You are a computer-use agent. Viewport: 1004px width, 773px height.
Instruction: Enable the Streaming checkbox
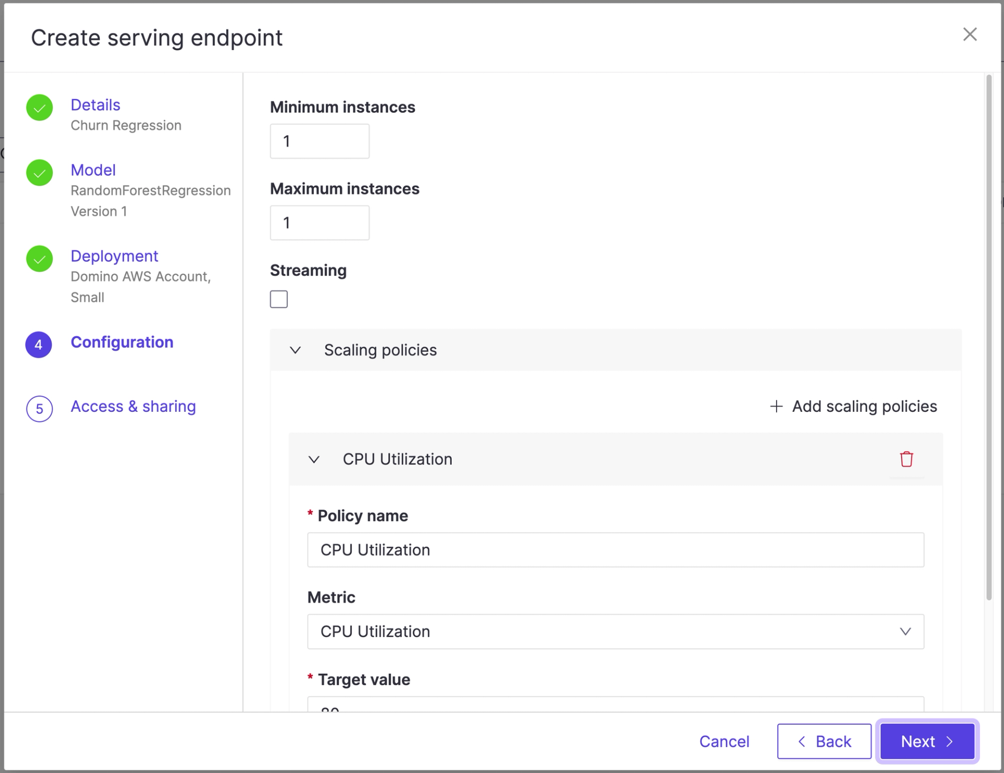(x=279, y=299)
